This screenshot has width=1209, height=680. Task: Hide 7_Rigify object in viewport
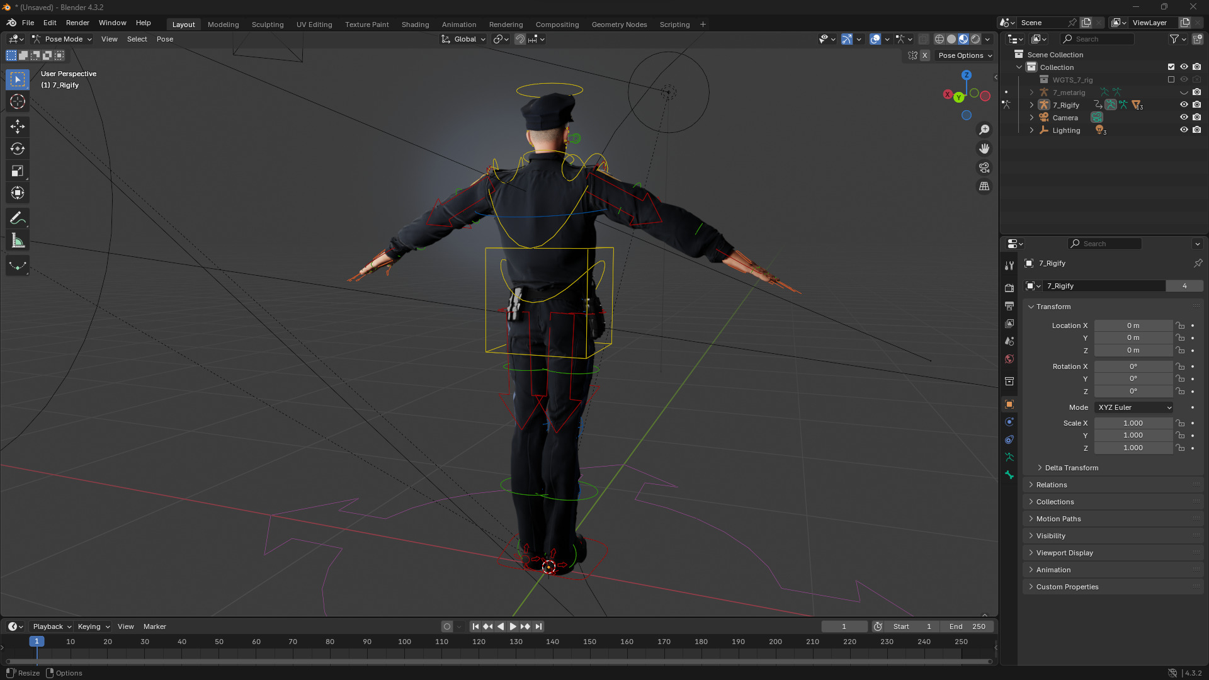pyautogui.click(x=1184, y=105)
